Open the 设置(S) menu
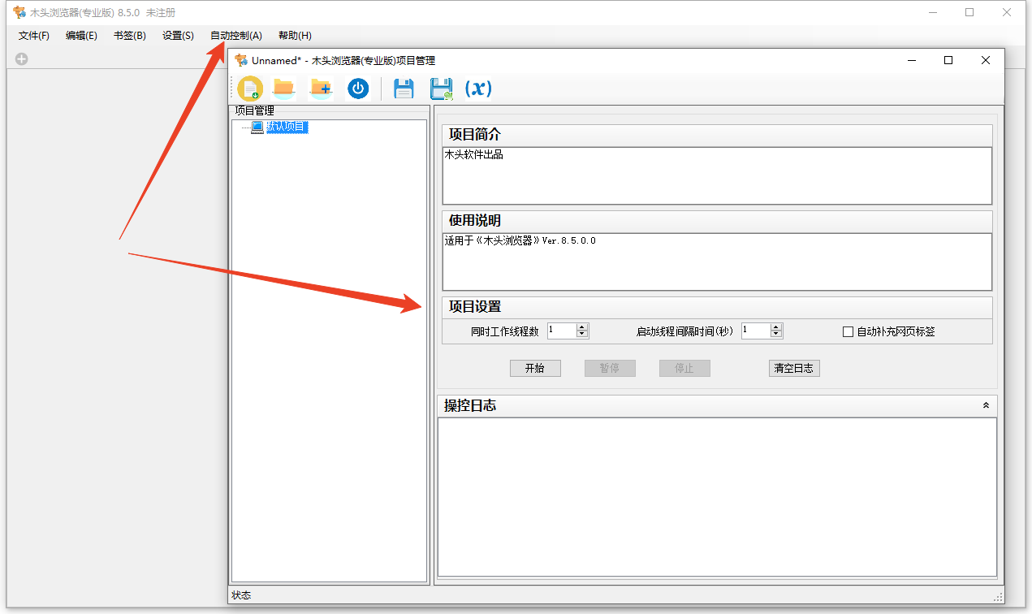Viewport: 1032px width, 614px height. tap(177, 35)
